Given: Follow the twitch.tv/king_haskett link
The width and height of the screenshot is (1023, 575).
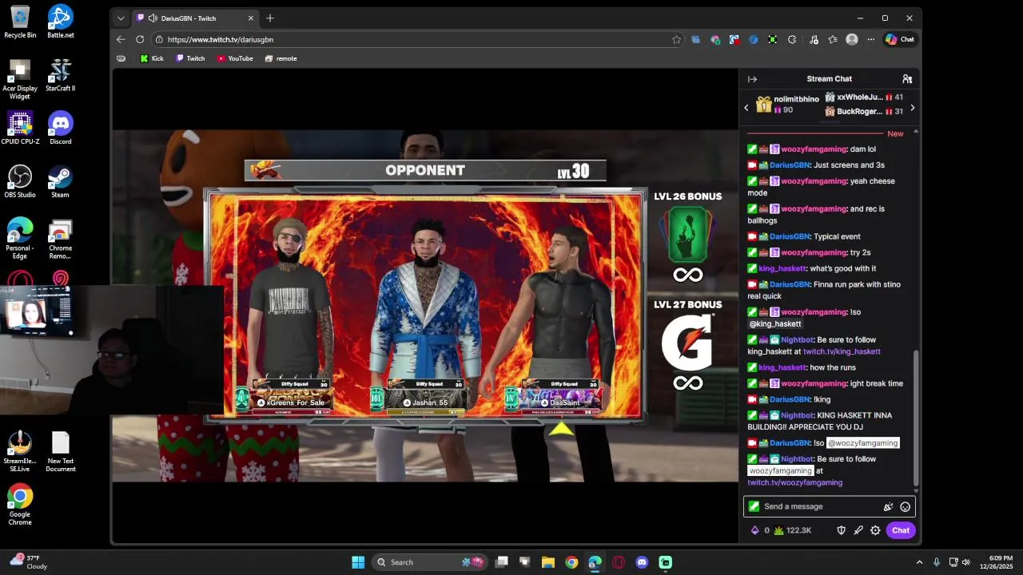Looking at the screenshot, I should (842, 351).
